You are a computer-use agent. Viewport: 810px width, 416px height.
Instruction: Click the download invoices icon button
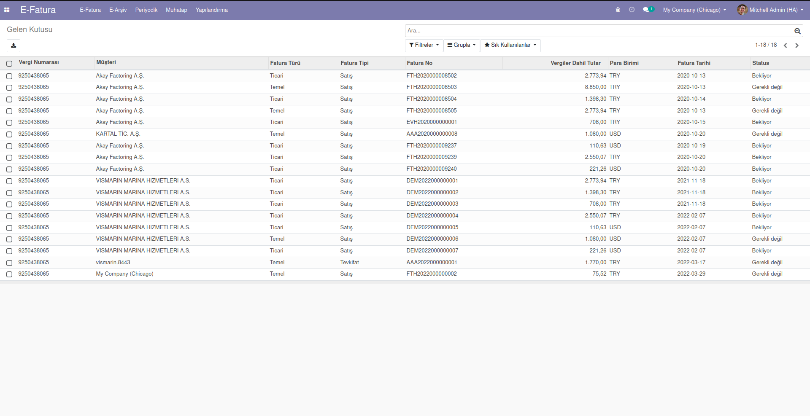point(13,46)
